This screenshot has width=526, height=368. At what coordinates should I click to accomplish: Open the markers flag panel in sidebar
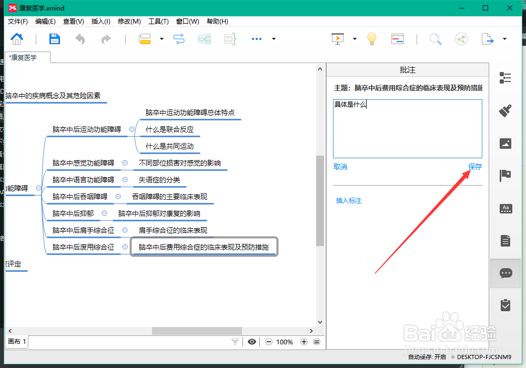click(x=505, y=176)
